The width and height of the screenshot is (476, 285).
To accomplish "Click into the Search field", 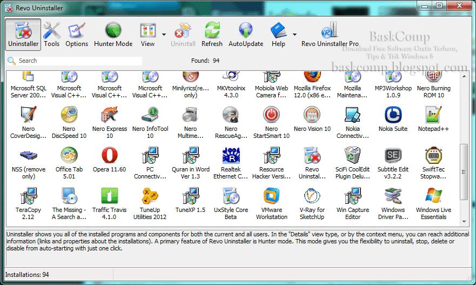I will pos(79,61).
